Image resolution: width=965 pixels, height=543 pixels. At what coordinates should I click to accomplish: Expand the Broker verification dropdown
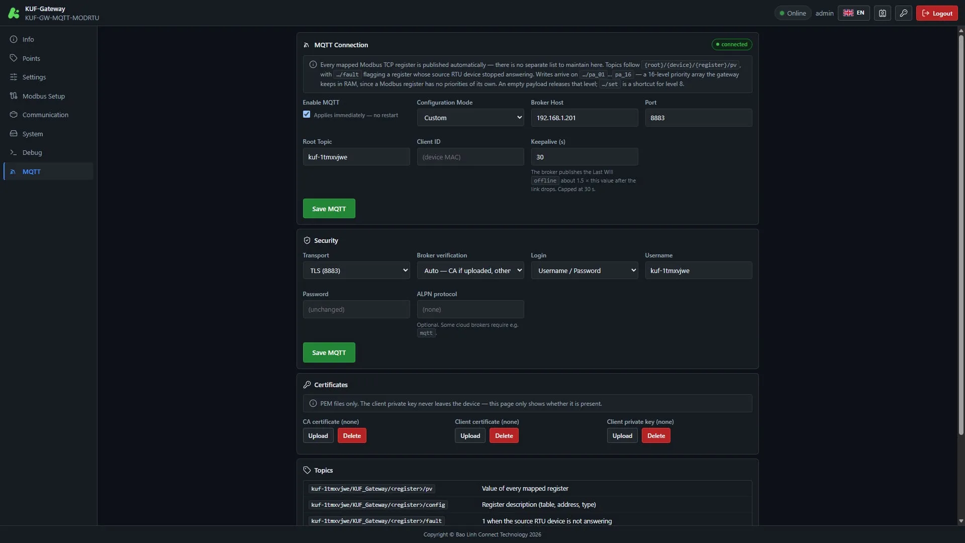pyautogui.click(x=470, y=270)
